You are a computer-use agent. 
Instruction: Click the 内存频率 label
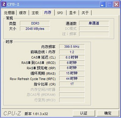coord(48,47)
